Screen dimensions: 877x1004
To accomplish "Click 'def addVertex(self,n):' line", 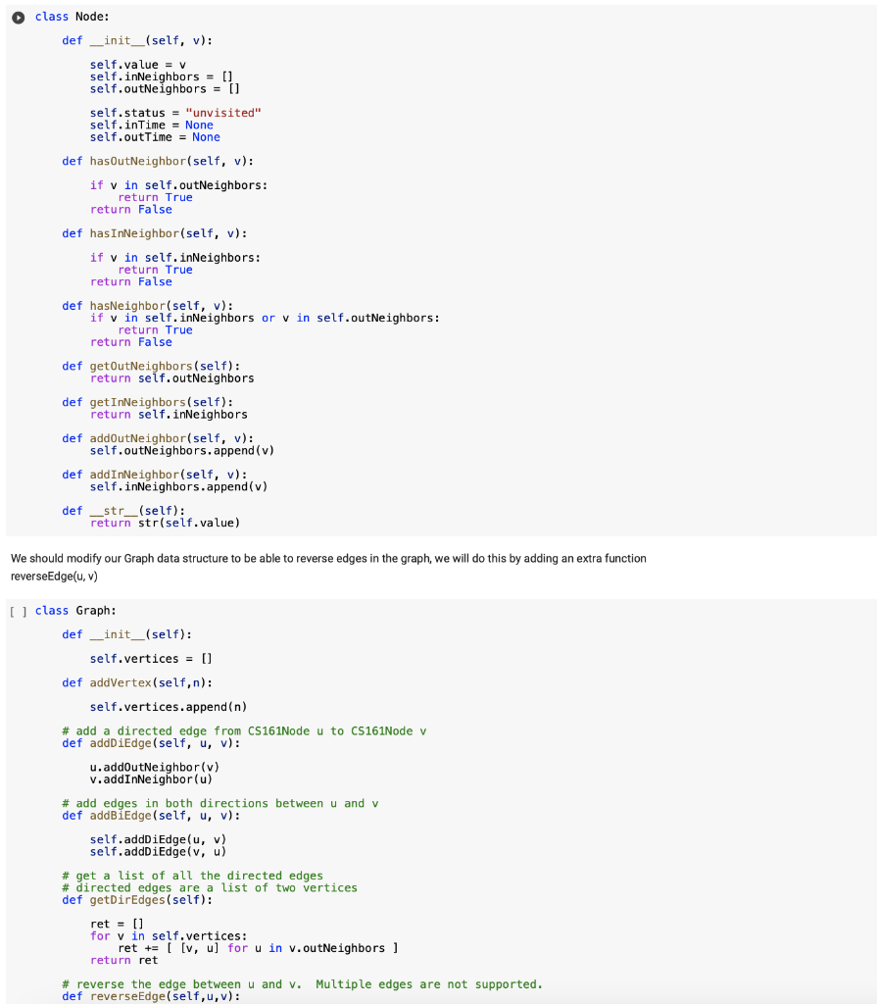I will [x=137, y=683].
